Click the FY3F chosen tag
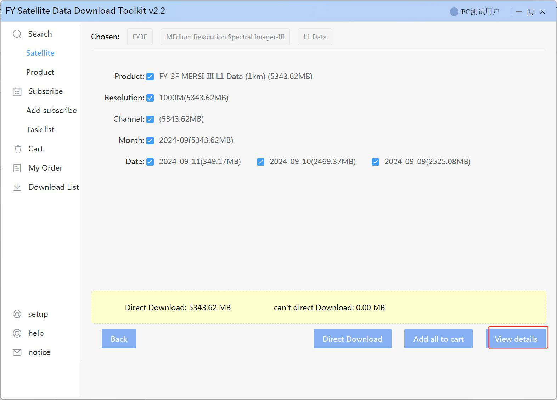Screen dimensions: 557x400 pos(140,37)
